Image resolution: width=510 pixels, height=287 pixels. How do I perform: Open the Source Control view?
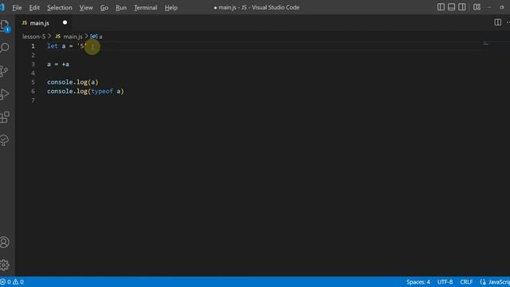[5, 71]
